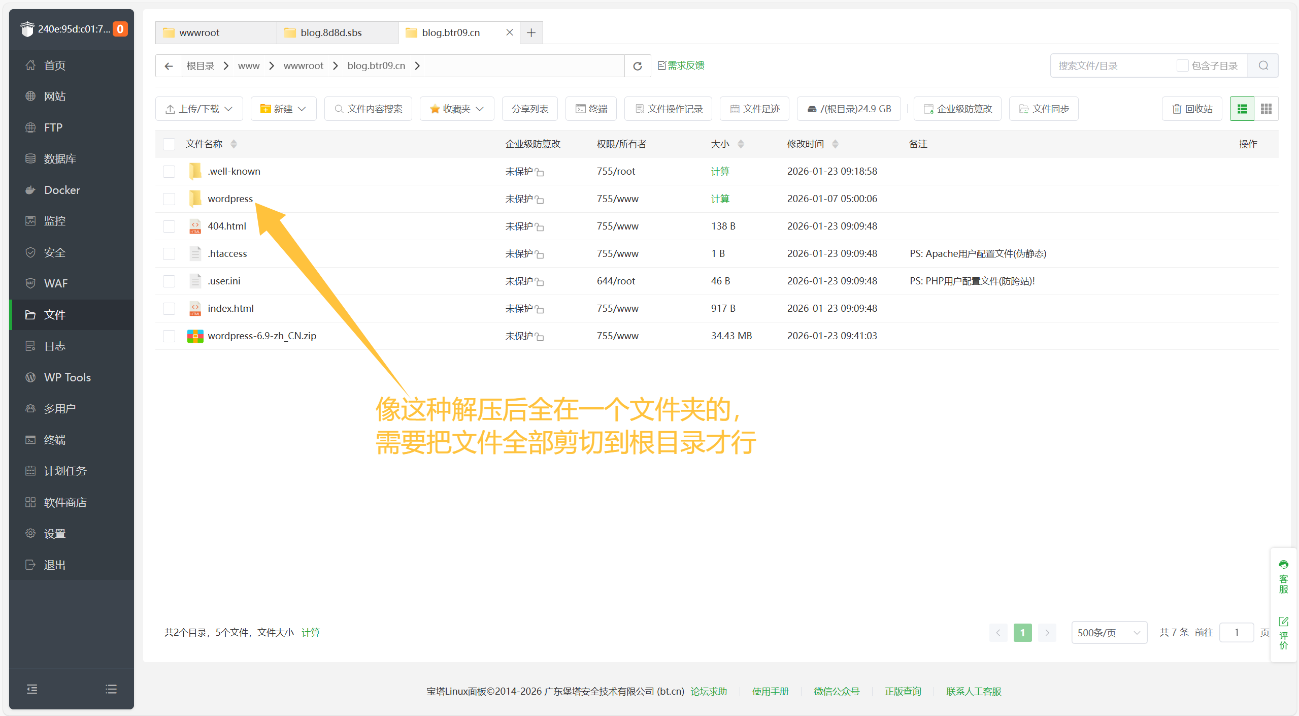This screenshot has height=716, width=1299.
Task: Open 文件足迹 file footprint history
Action: pyautogui.click(x=754, y=108)
